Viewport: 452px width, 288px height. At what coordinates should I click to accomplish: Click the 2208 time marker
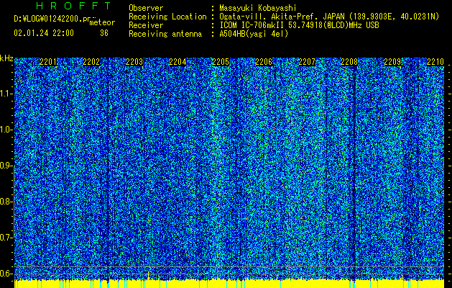tap(349, 62)
